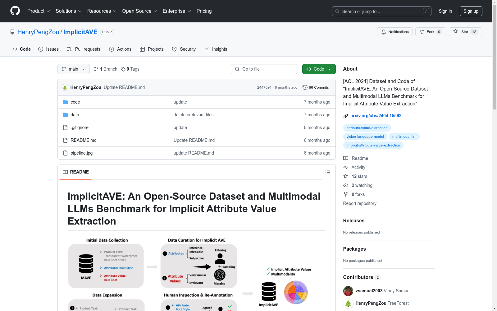The width and height of the screenshot is (497, 311).
Task: Click the Pricing link
Action: (x=204, y=11)
